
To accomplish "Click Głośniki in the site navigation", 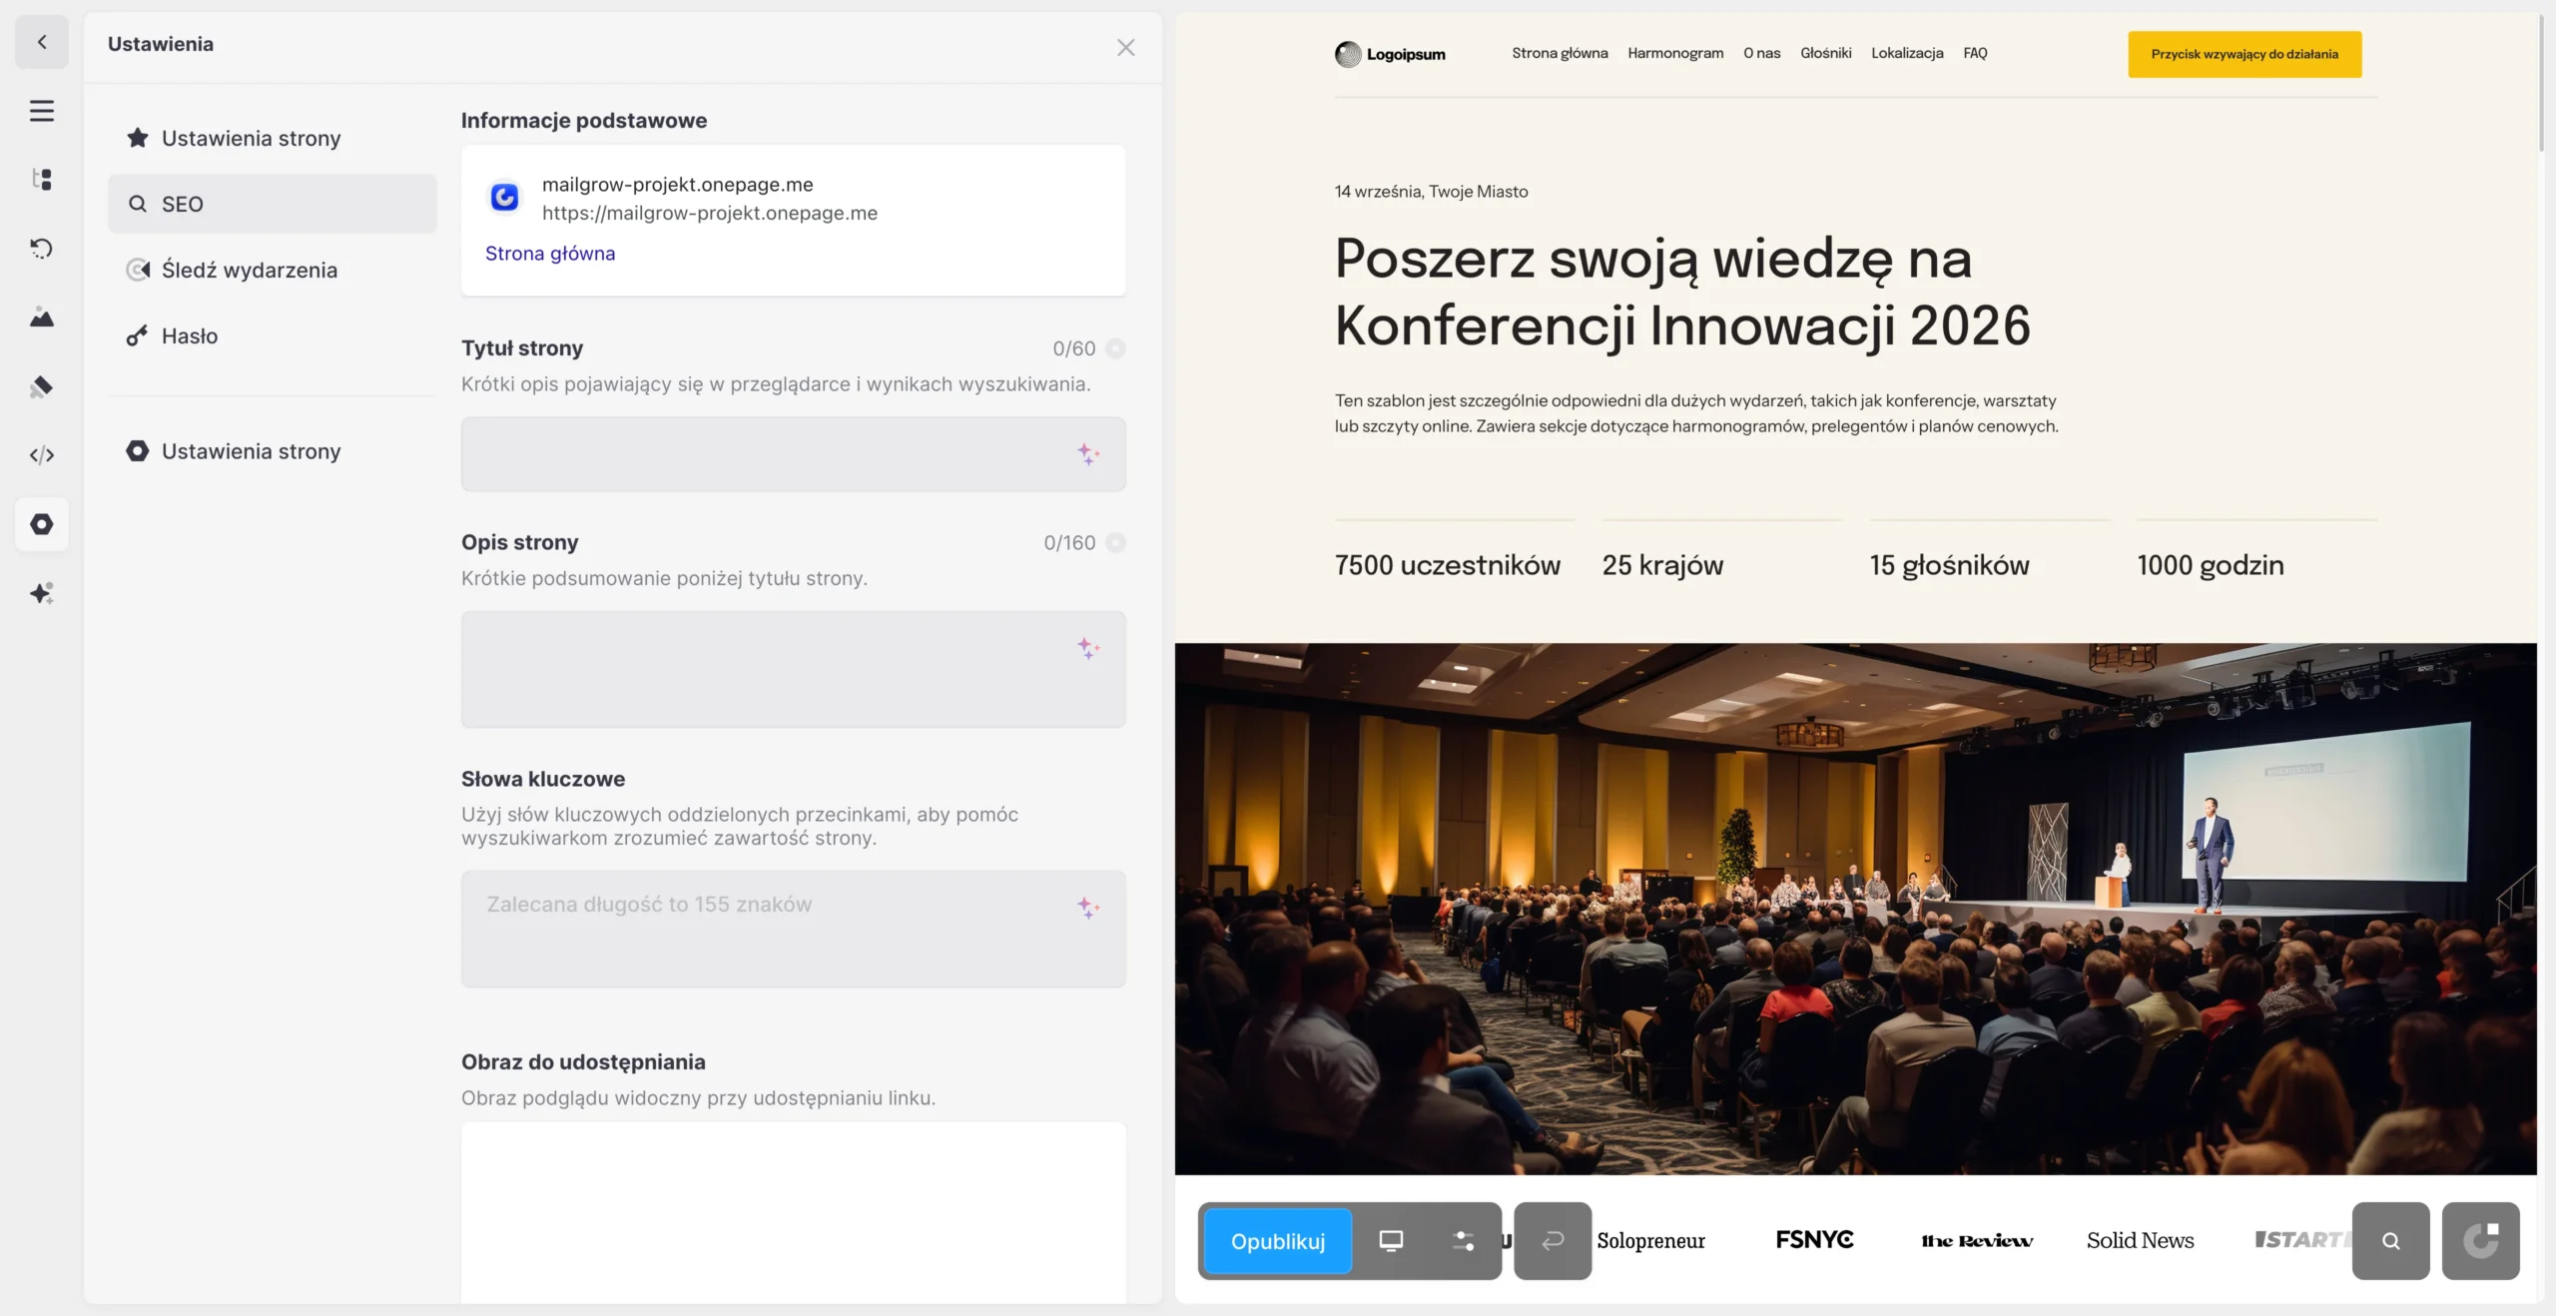I will pos(1826,53).
